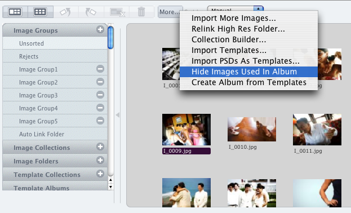This screenshot has height=213, width=351.
Task: Select Image Group3 in the sidebar
Action: [55, 95]
